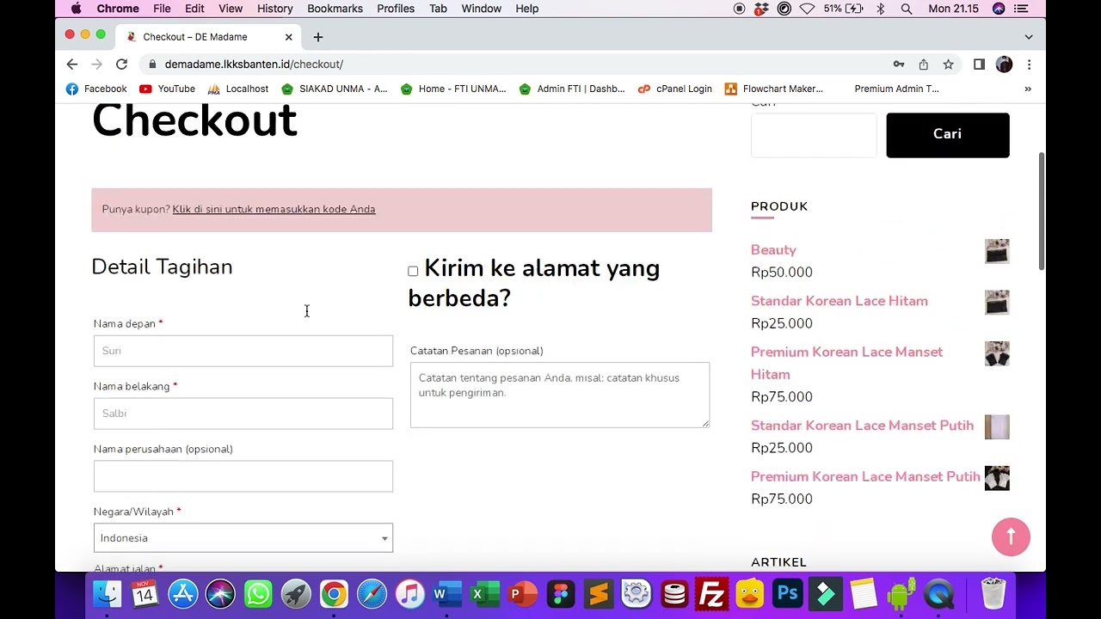The width and height of the screenshot is (1101, 619).
Task: Open the Window menu
Action: pos(481,9)
